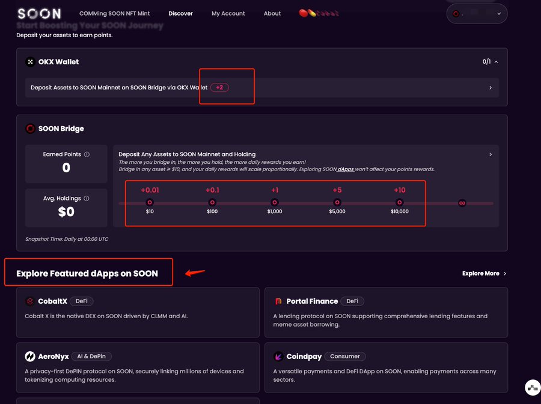Viewport: 541px width, 404px height.
Task: Click the 0/1 task progress counter
Action: 486,62
